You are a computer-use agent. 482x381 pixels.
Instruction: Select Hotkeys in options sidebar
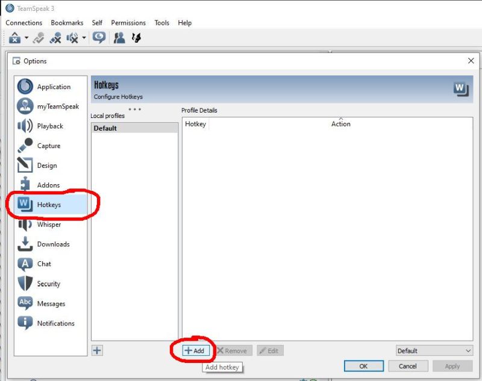(51, 205)
